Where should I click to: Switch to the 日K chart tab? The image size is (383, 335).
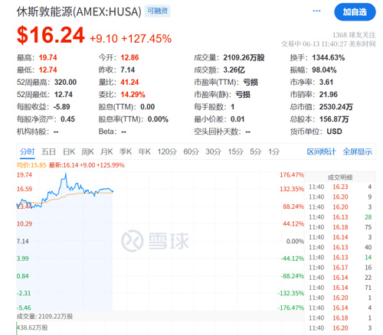coord(69,151)
